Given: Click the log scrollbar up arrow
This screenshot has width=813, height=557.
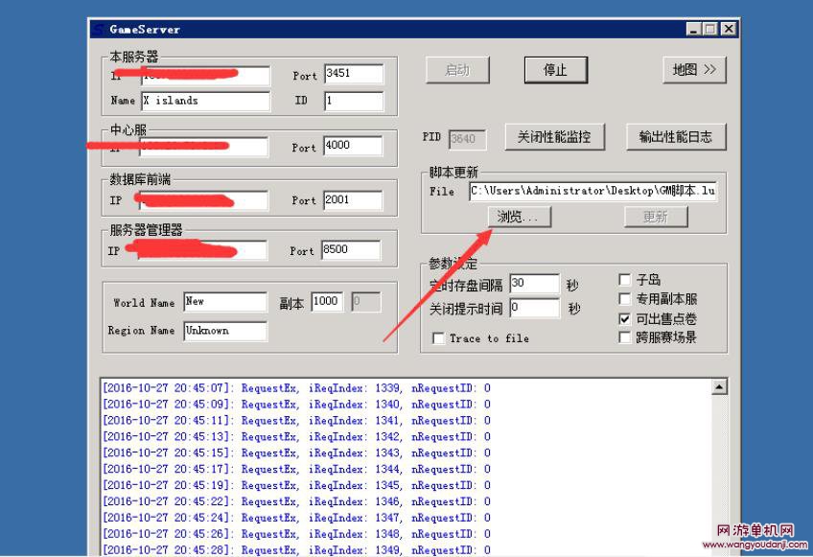Looking at the screenshot, I should (719, 387).
